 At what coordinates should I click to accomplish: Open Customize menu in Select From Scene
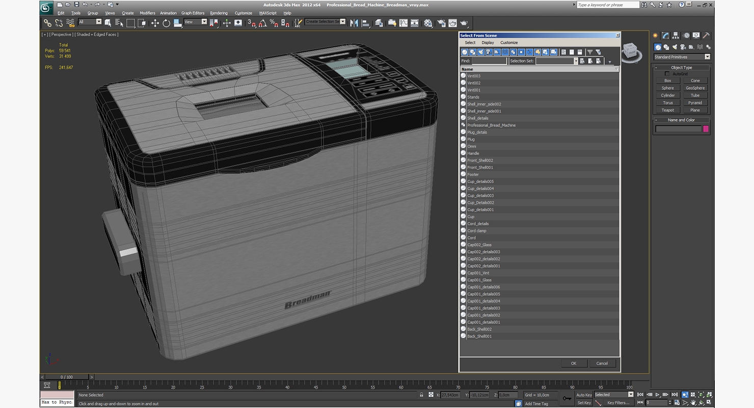click(509, 43)
